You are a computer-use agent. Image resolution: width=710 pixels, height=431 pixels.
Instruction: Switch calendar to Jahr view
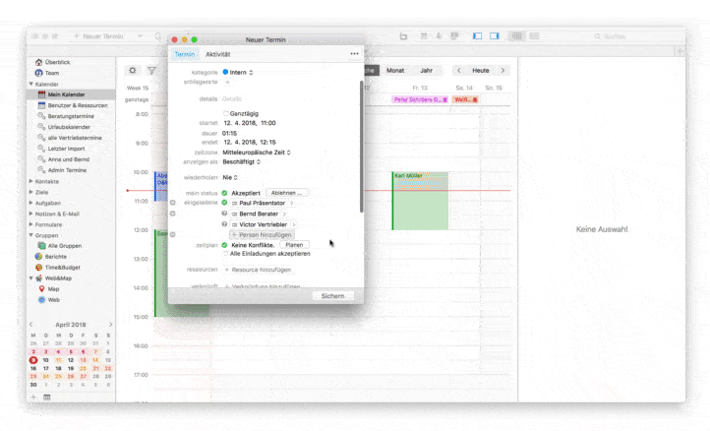[x=426, y=70]
